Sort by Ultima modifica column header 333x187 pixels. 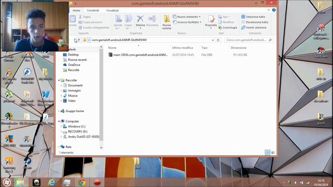(x=183, y=48)
